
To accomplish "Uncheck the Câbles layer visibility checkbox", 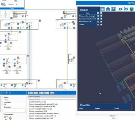I will pyautogui.click(x=98, y=25).
